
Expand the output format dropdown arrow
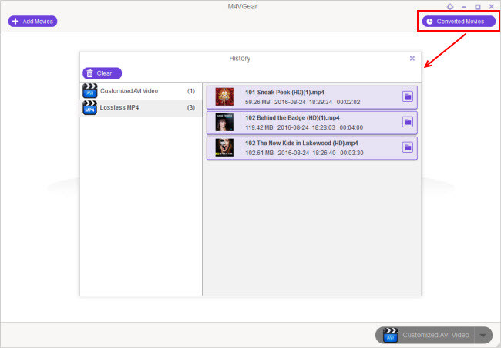(x=483, y=335)
